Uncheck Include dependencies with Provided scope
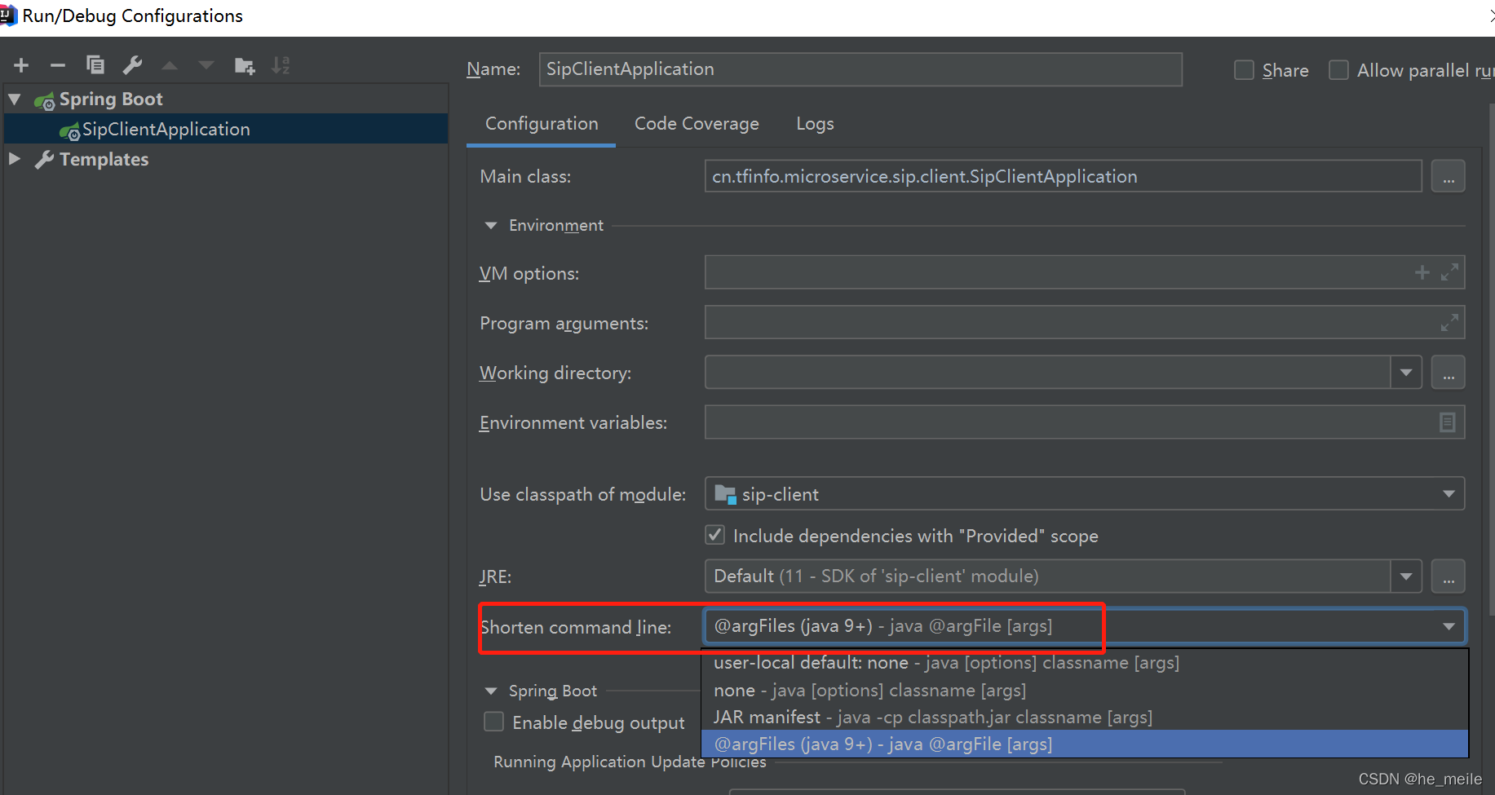This screenshot has width=1495, height=795. 714,534
